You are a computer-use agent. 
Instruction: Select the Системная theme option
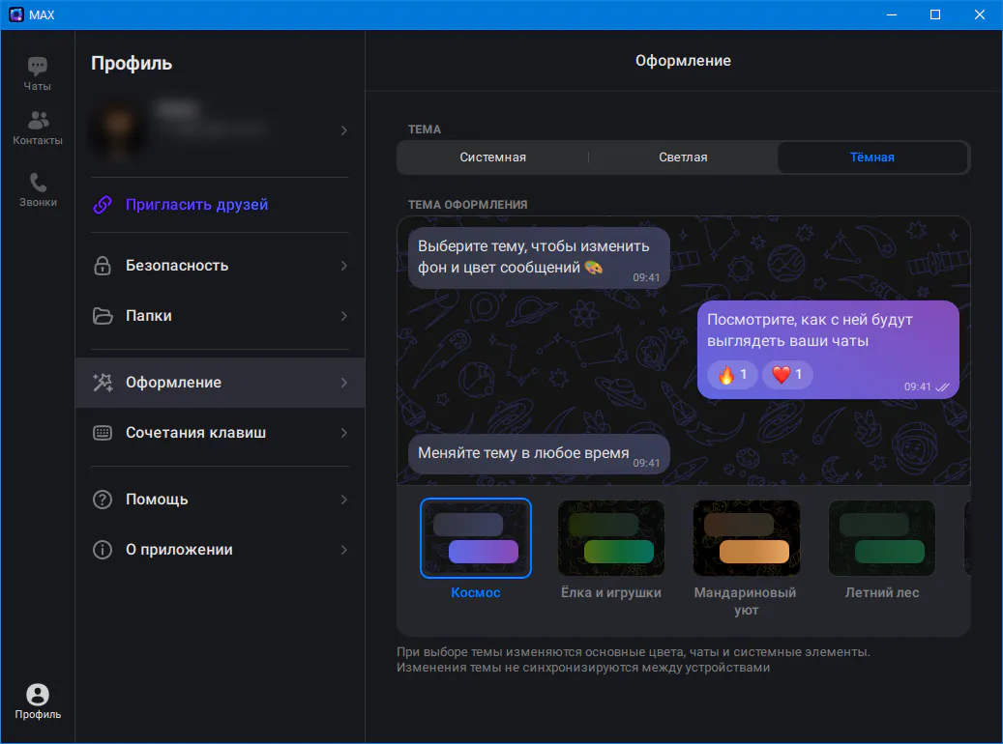(492, 157)
